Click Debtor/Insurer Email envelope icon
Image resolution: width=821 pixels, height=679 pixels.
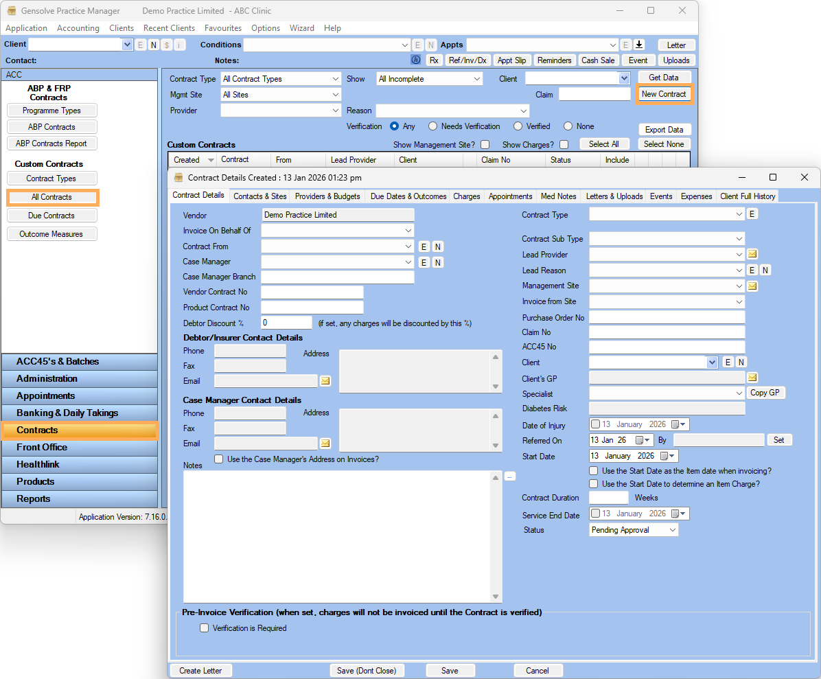point(325,381)
